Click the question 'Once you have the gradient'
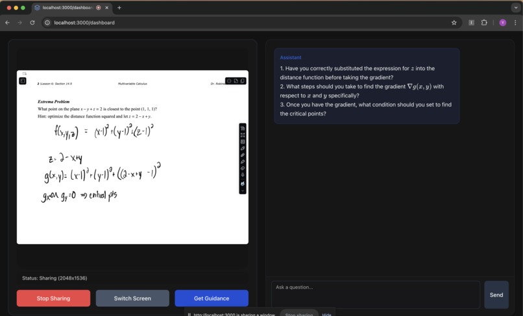 (365, 109)
